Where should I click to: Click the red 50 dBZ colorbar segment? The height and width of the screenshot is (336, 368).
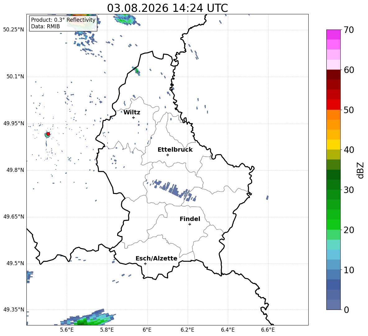coord(333,105)
